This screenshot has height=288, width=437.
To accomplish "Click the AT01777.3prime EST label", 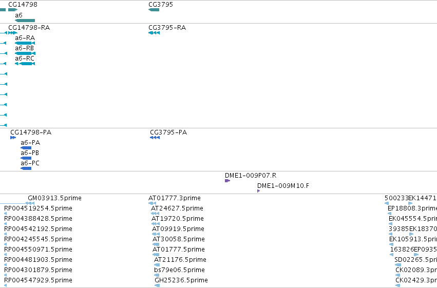I will [x=175, y=198].
